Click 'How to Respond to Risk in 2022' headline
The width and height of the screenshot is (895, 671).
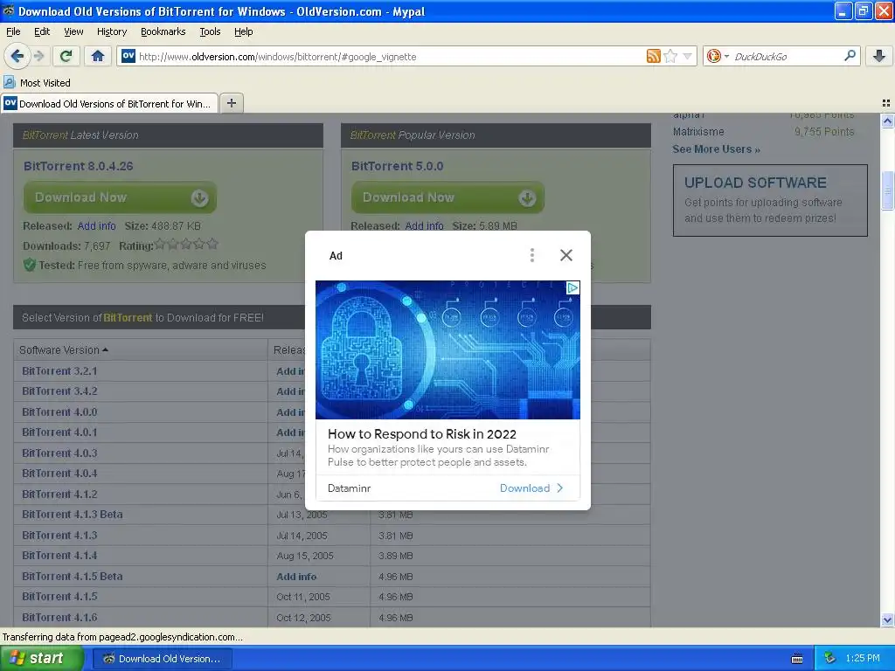pyautogui.click(x=422, y=433)
